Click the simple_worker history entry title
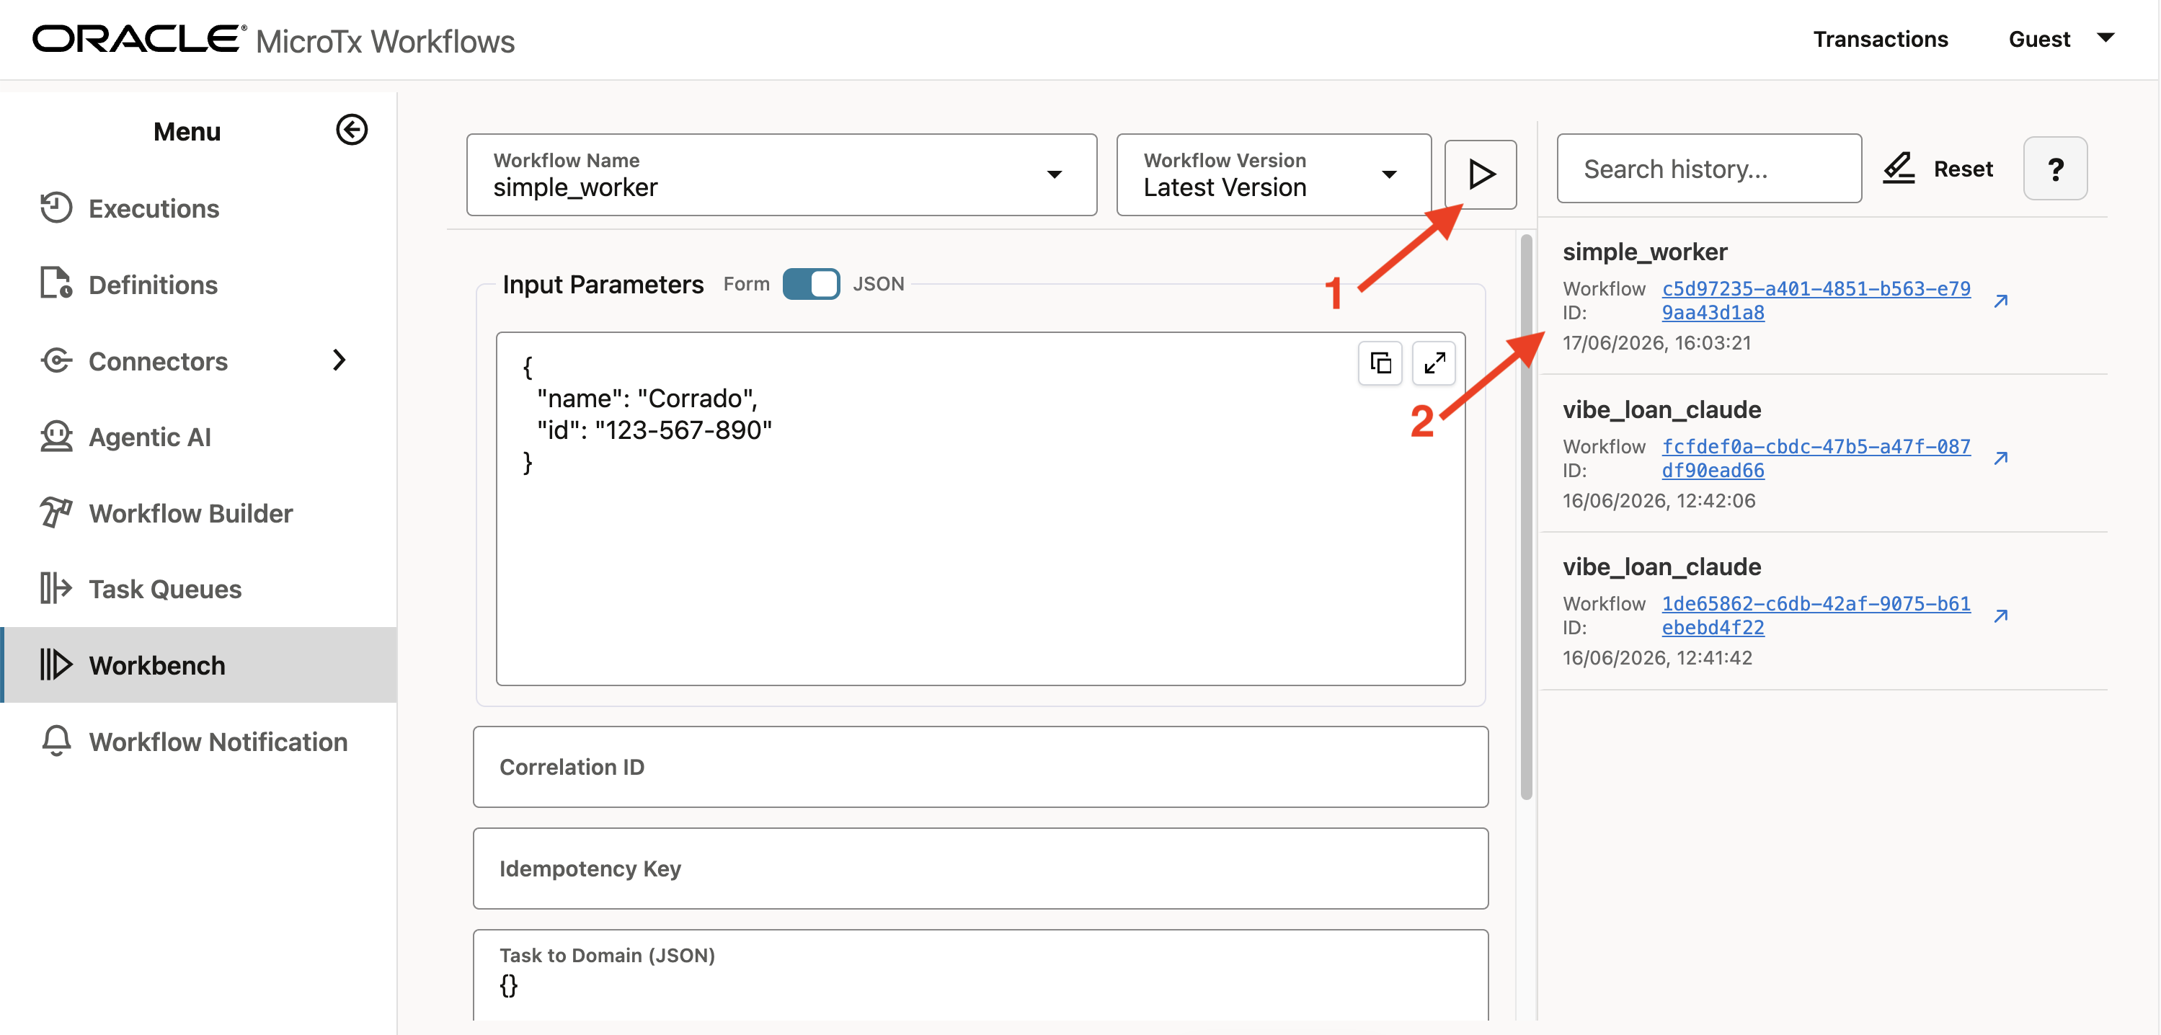Screen dimensions: 2161x1035 click(x=1645, y=252)
